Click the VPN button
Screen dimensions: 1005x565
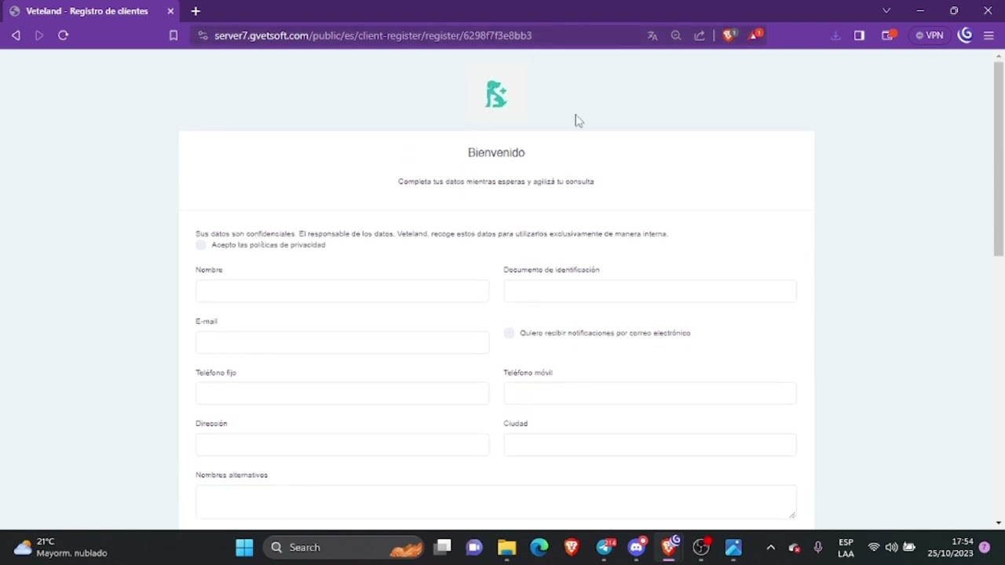(x=930, y=35)
